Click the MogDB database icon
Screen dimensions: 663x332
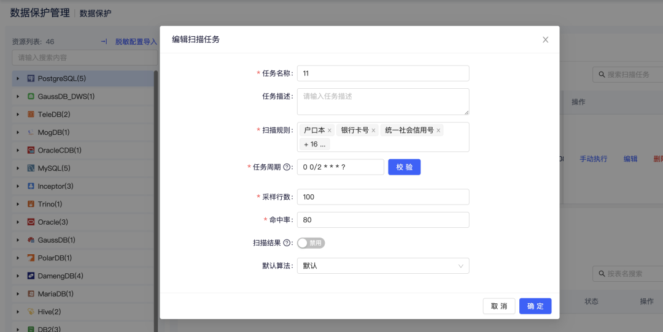(x=31, y=132)
